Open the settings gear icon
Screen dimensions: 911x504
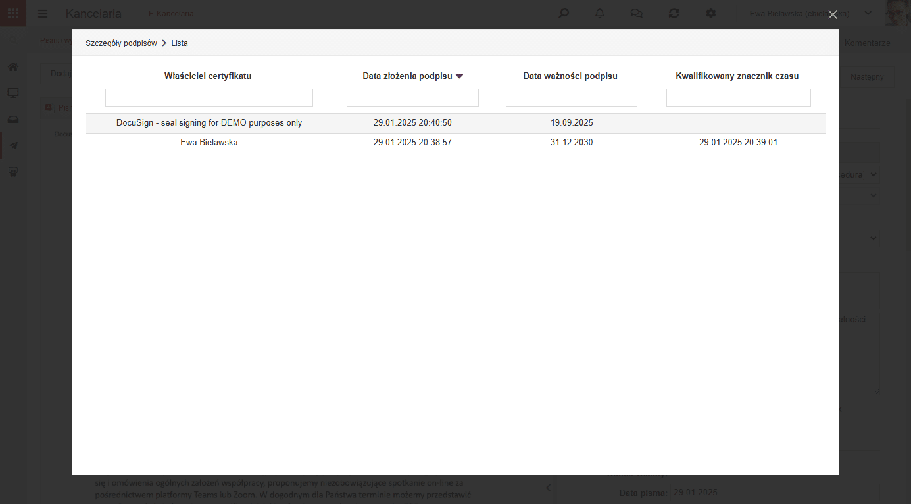click(x=710, y=13)
